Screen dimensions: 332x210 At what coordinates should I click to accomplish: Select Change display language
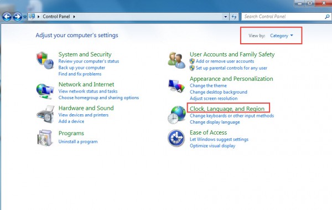(x=215, y=122)
